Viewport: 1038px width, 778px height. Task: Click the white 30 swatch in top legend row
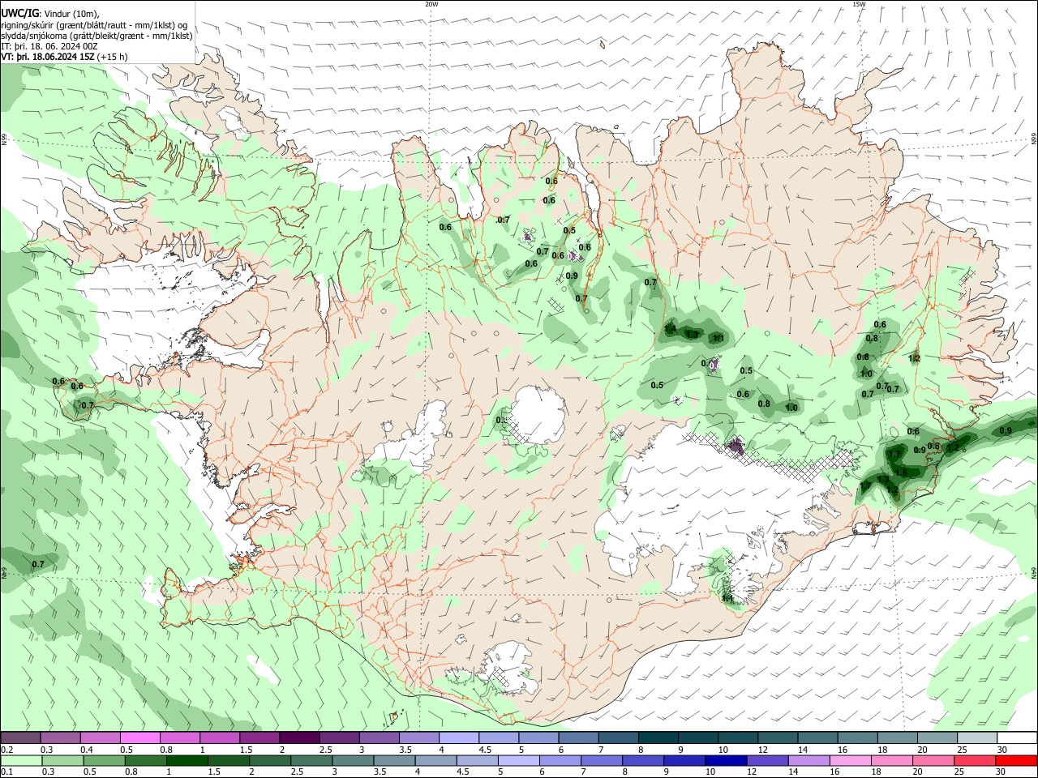pyautogui.click(x=1016, y=737)
